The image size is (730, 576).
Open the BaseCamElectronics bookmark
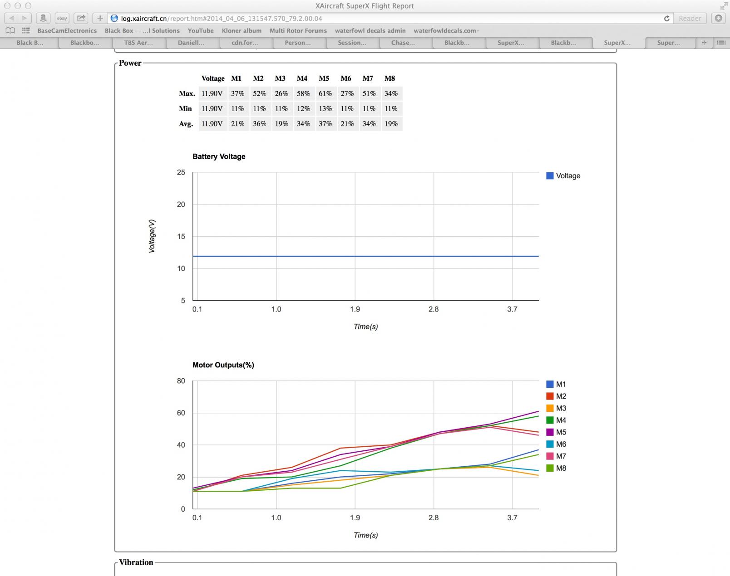67,30
